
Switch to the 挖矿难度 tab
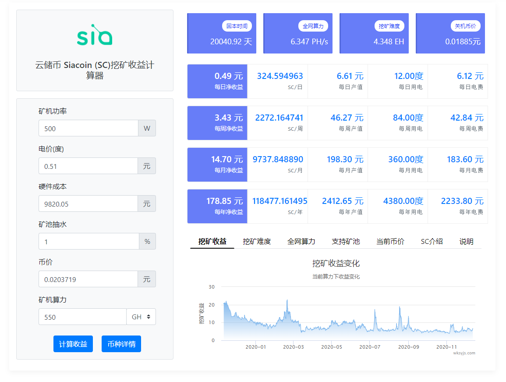(x=257, y=241)
